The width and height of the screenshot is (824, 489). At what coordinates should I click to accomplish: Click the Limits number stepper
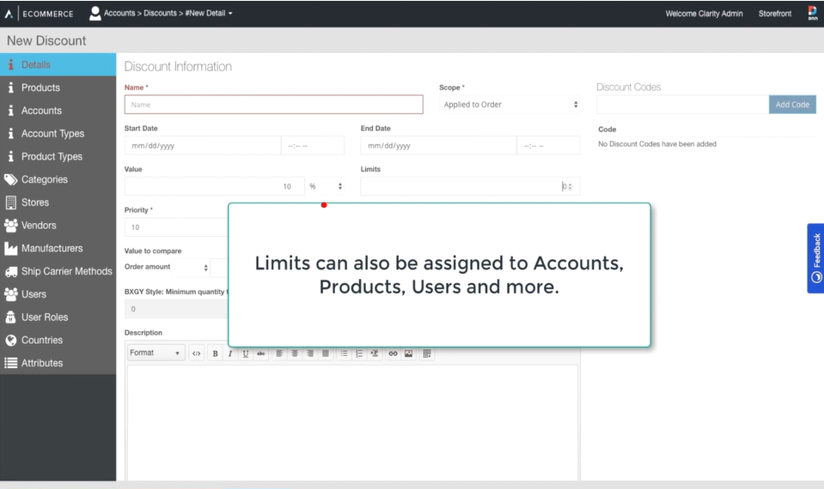571,186
